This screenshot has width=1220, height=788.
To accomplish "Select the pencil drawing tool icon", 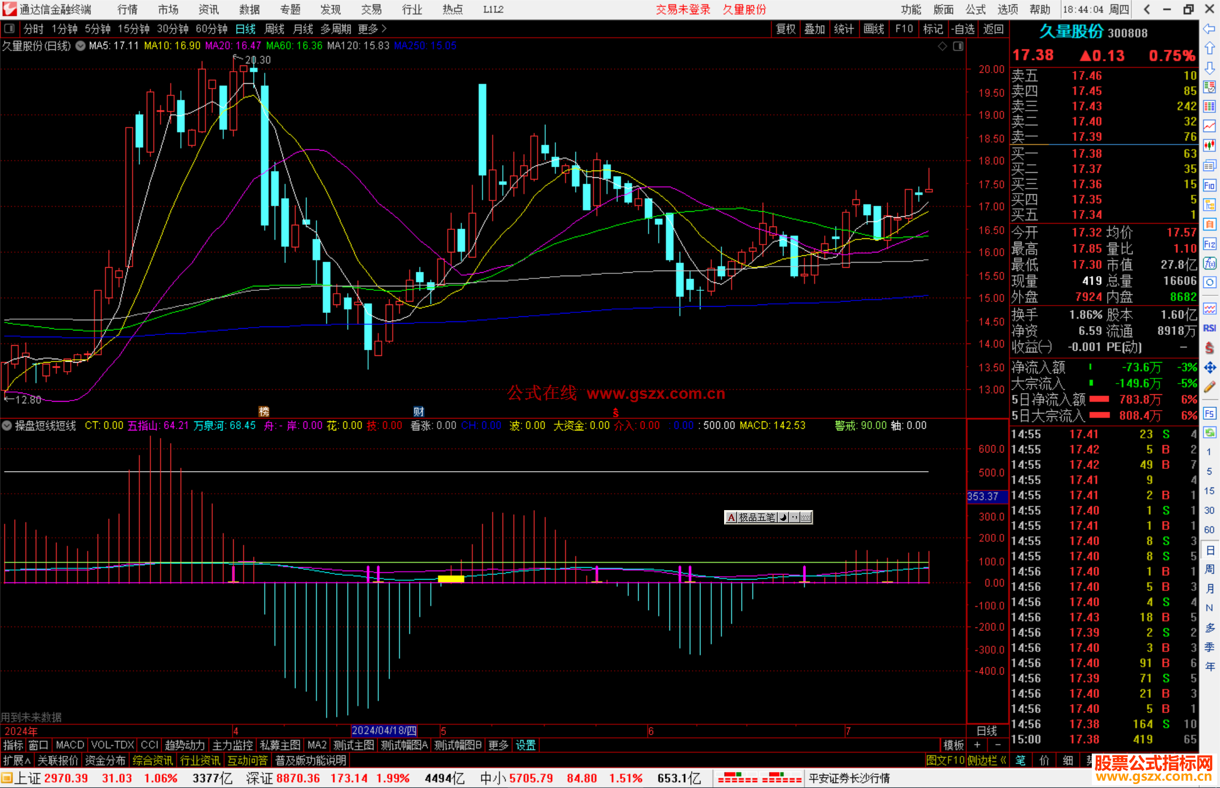I will point(1209,387).
